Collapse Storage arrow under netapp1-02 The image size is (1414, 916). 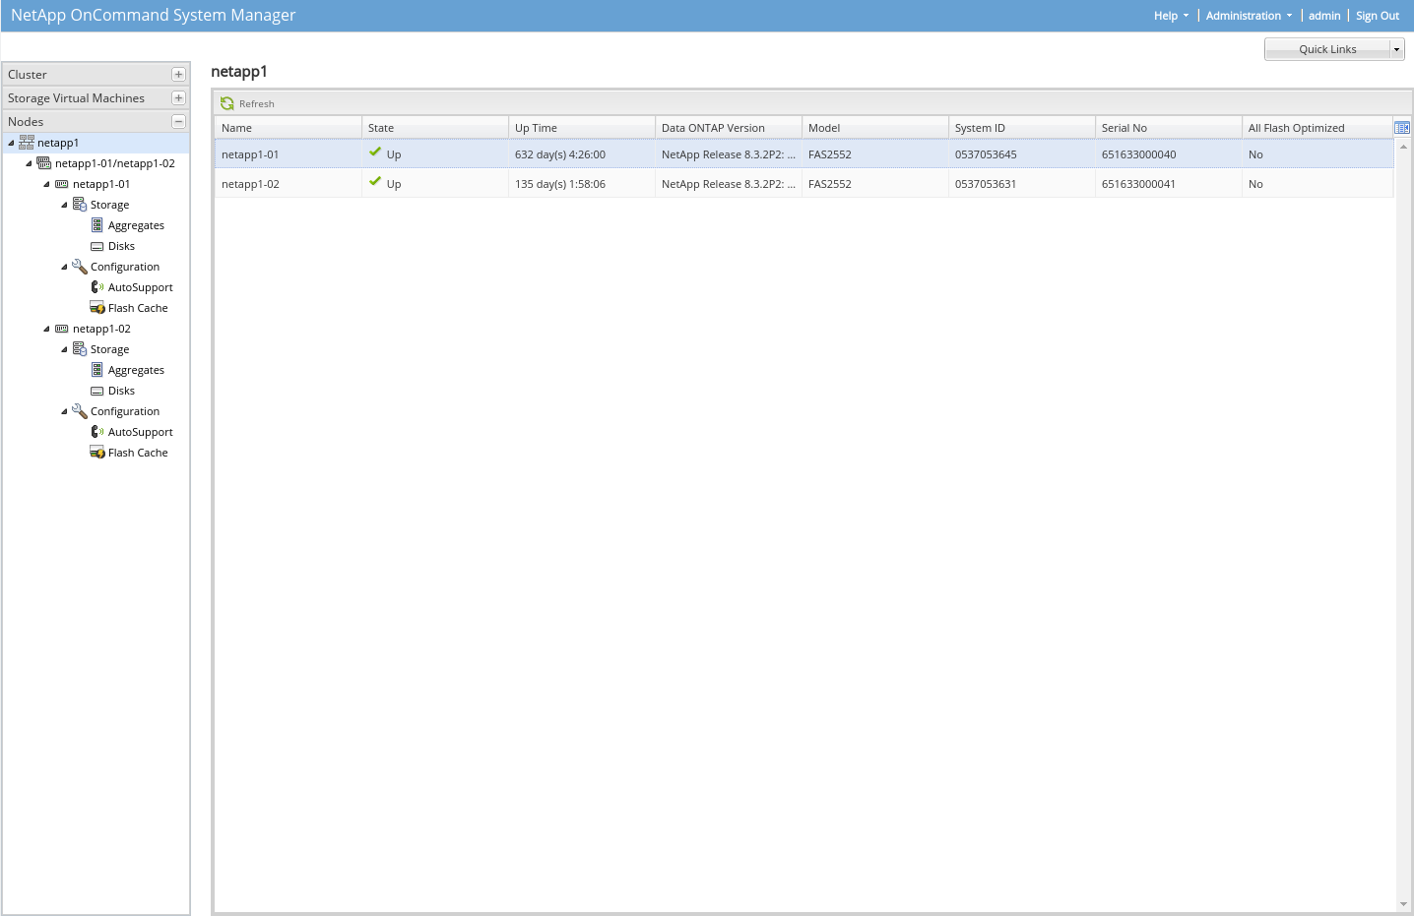coord(64,350)
